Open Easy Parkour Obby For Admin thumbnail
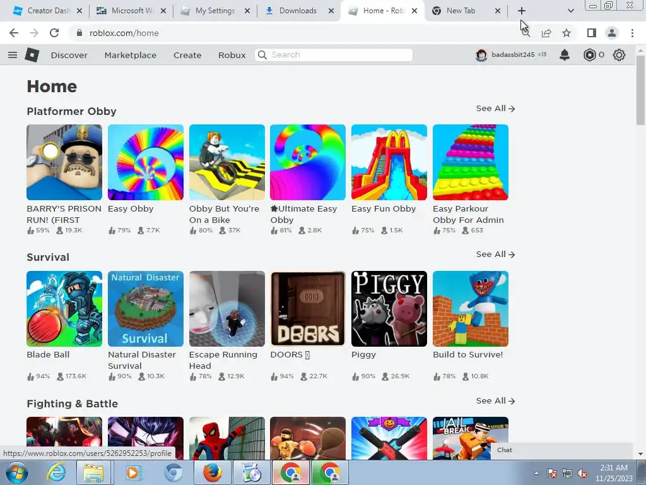Image resolution: width=646 pixels, height=485 pixels. (471, 162)
